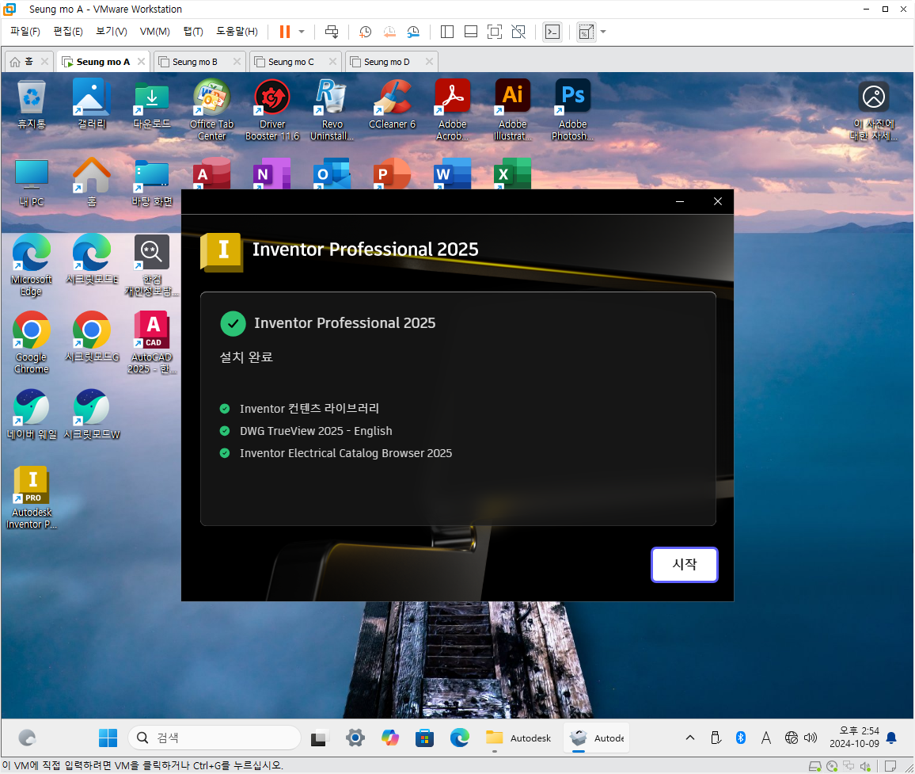The image size is (915, 774).
Task: Pause the virtual machine
Action: click(285, 32)
